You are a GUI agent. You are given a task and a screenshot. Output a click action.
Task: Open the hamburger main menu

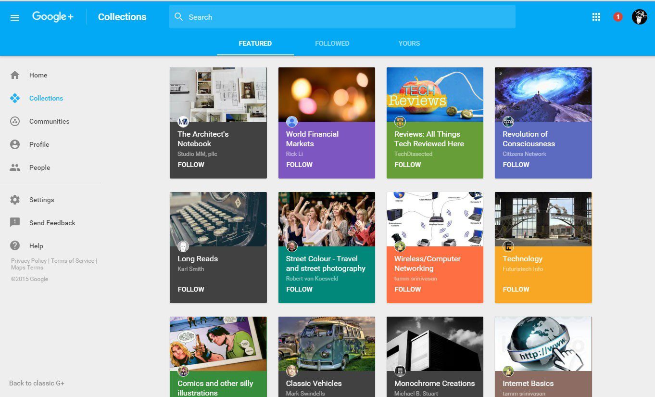pos(15,17)
